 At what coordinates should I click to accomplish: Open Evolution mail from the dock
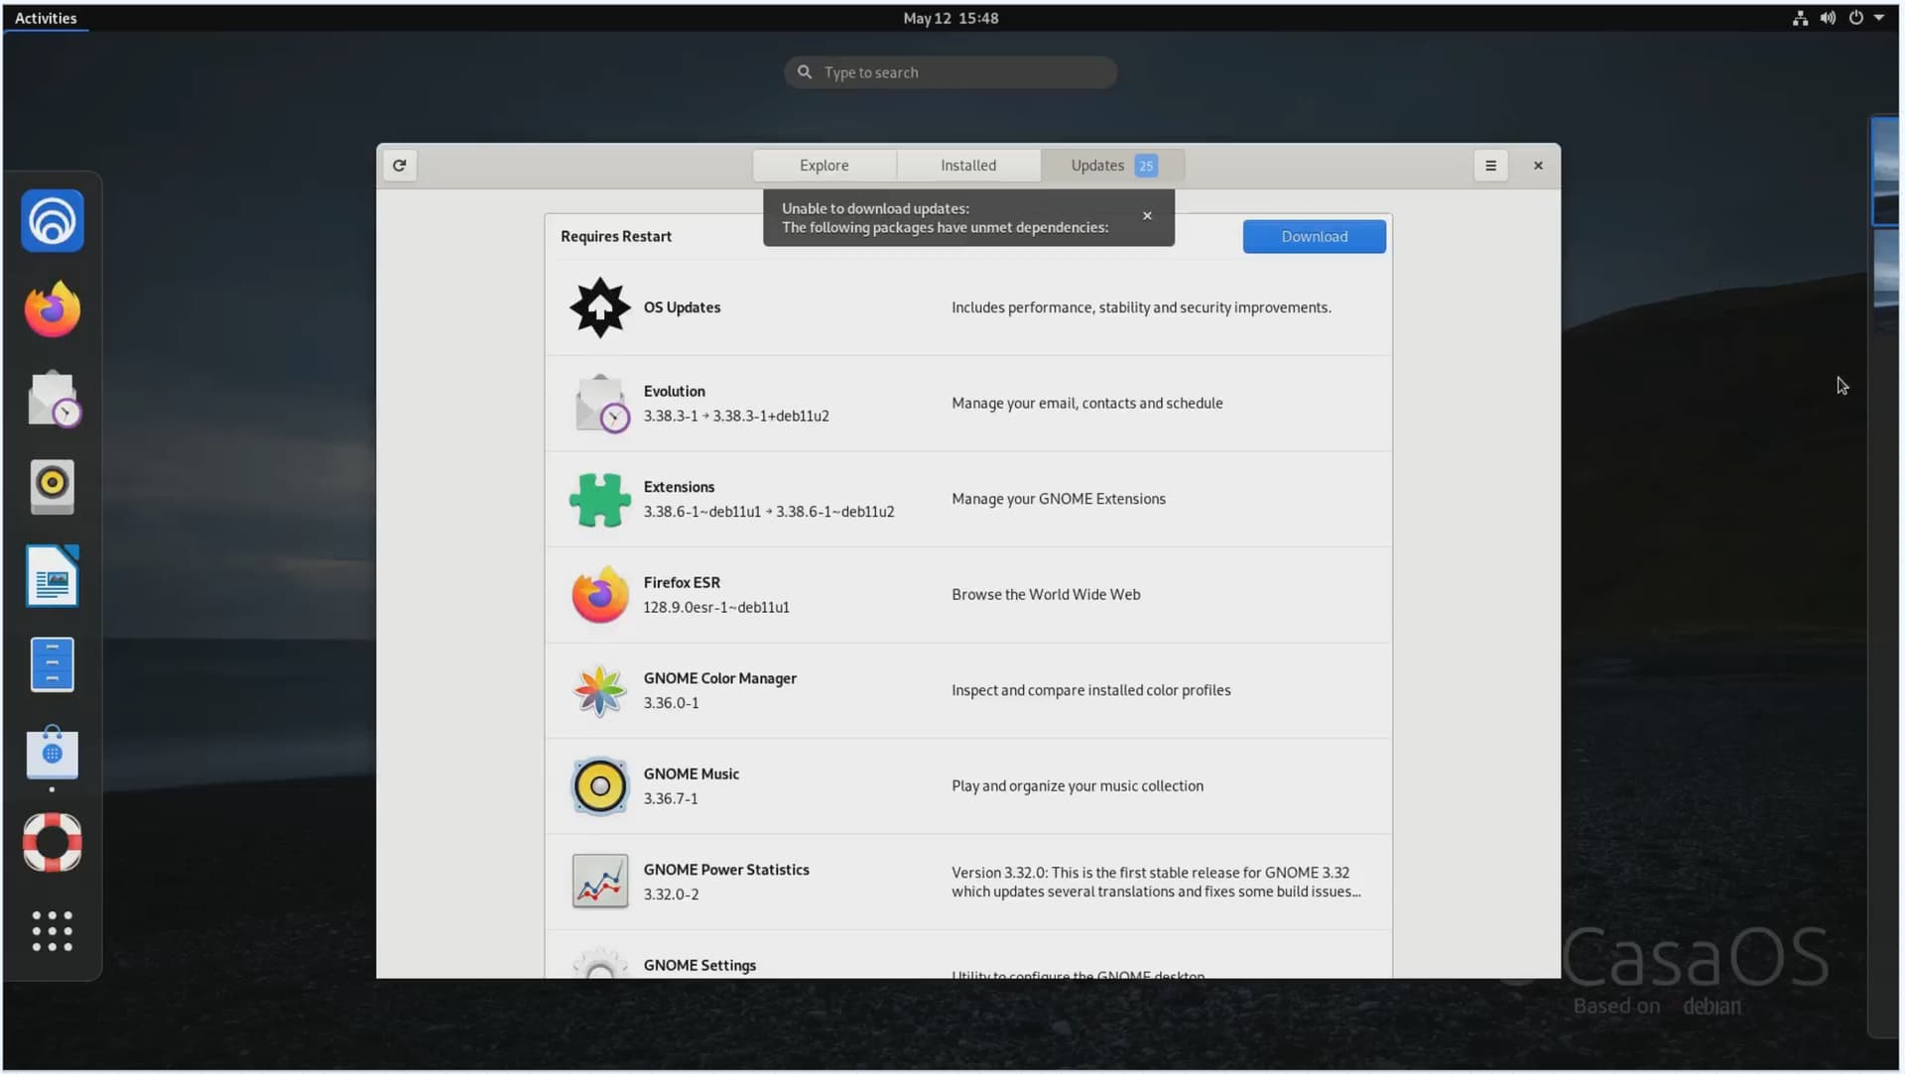click(x=53, y=399)
